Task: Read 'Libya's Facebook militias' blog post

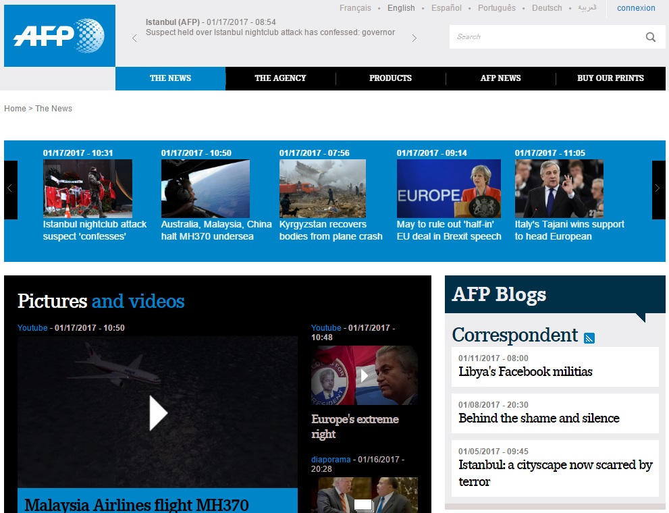Action: pyautogui.click(x=525, y=372)
